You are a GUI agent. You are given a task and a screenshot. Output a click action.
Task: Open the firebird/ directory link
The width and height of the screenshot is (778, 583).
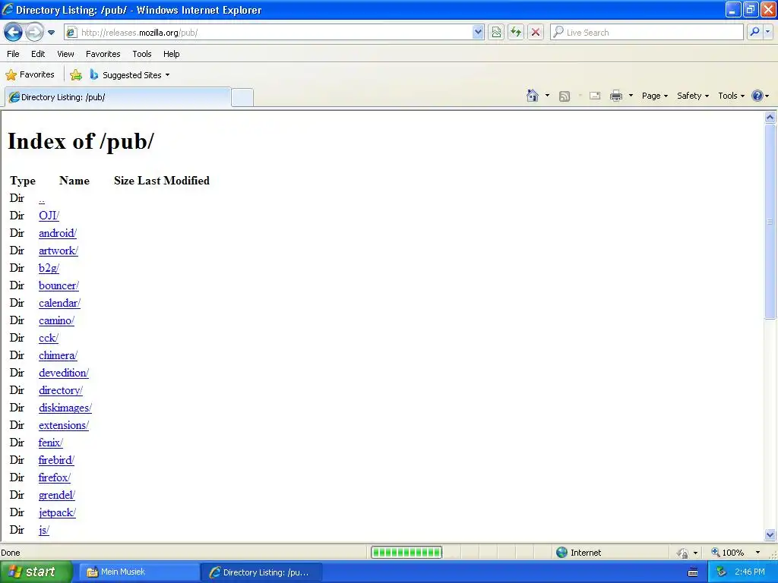pyautogui.click(x=56, y=460)
